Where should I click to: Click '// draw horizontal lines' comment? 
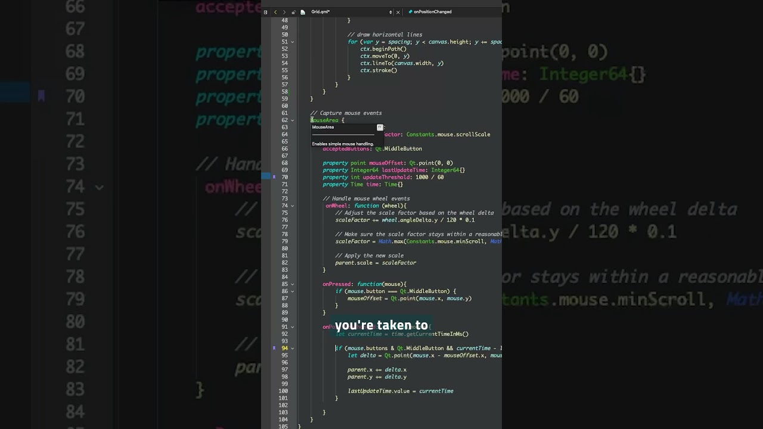[x=385, y=35]
